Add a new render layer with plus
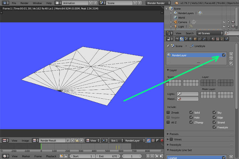The image size is (239, 159). pos(231,54)
